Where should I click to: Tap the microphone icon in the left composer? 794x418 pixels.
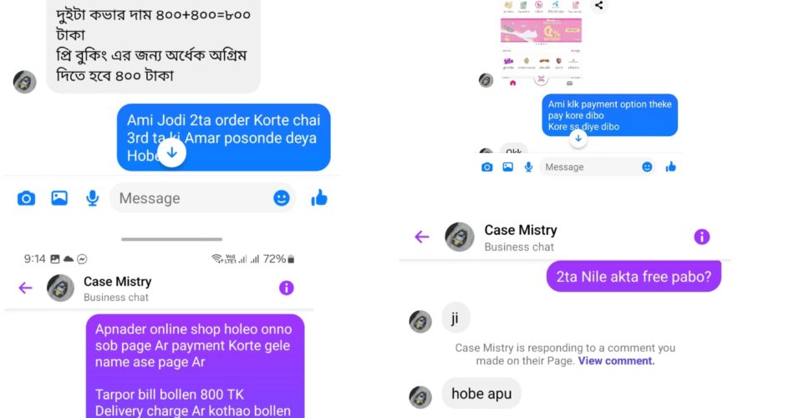[92, 198]
